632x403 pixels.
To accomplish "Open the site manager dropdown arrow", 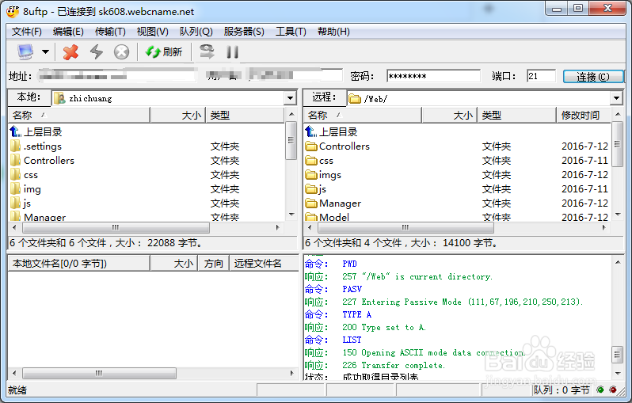I will coord(46,51).
